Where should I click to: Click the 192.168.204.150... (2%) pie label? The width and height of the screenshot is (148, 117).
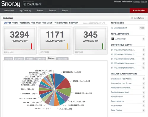coord(44,71)
